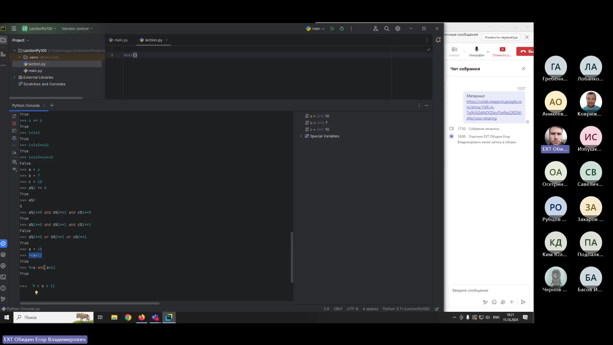Click Введите сообщение chat input
Image resolution: width=613 pixels, height=345 pixels.
click(x=489, y=290)
